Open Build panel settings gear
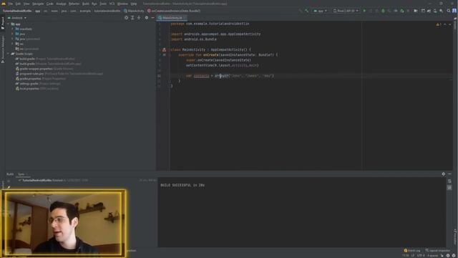Image resolution: width=458 pixels, height=258 pixels. [x=444, y=174]
